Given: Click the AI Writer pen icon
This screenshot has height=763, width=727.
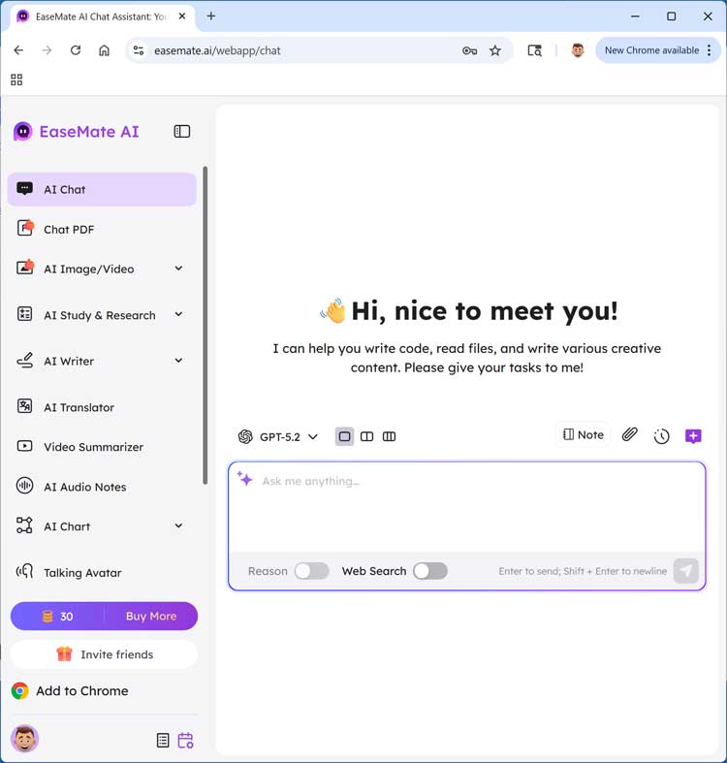Looking at the screenshot, I should click(x=25, y=361).
